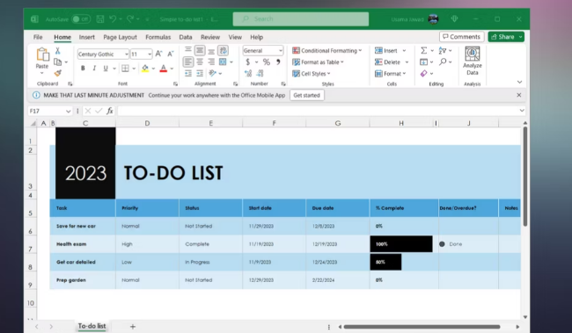572x333 pixels.
Task: Collapse the ribbon with the chevron
Action: pos(519,82)
